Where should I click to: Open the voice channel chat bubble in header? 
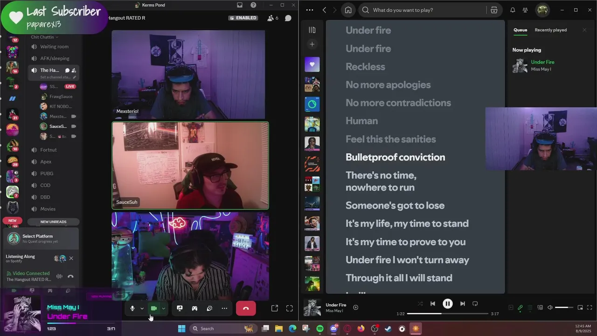288,18
